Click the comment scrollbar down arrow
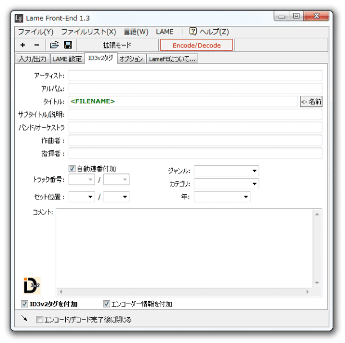 pyautogui.click(x=317, y=283)
